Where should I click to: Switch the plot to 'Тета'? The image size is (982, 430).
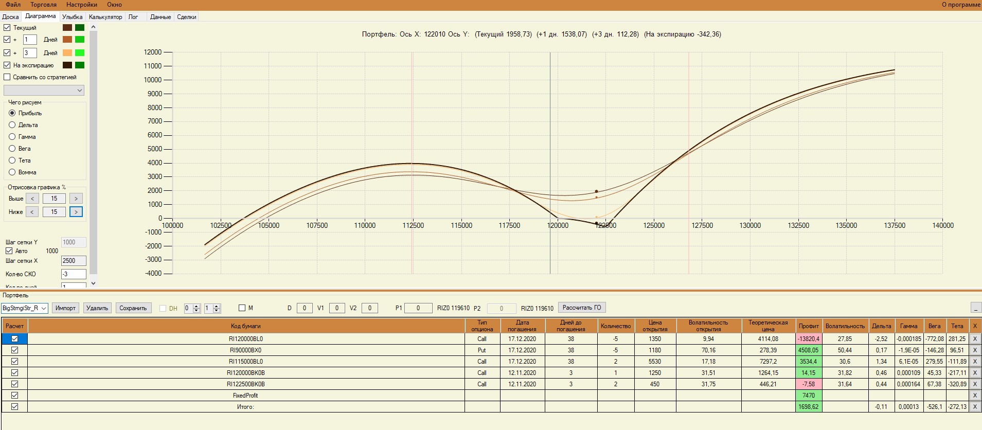(12, 160)
